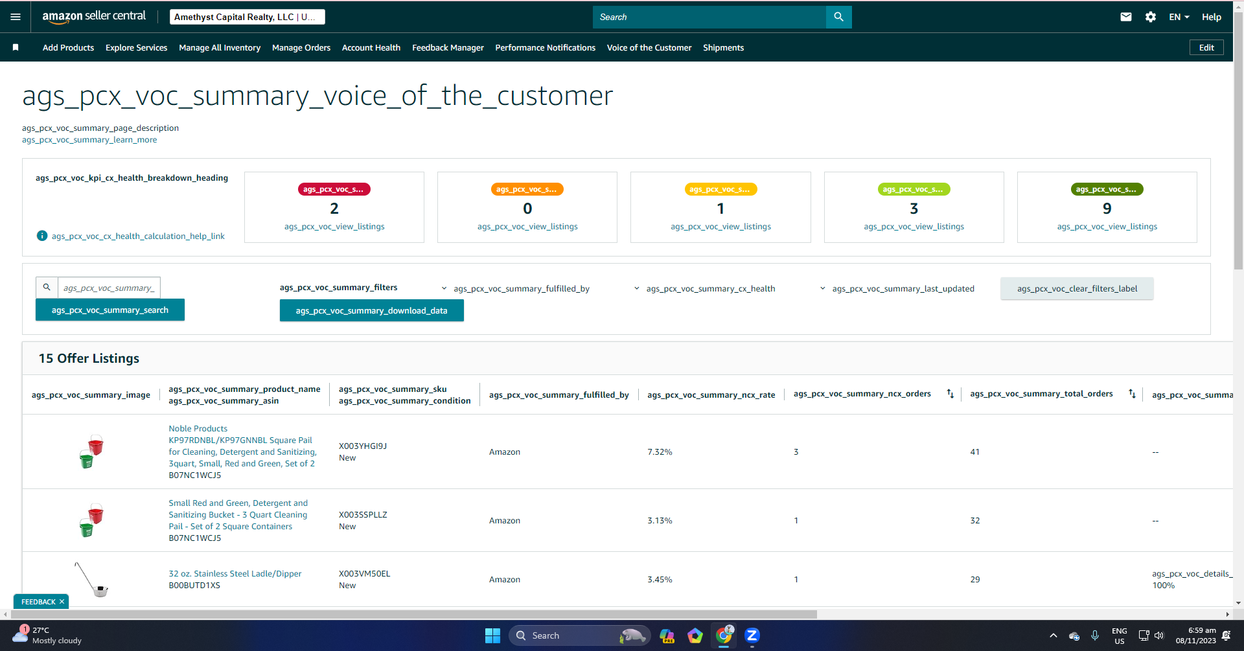Image resolution: width=1244 pixels, height=651 pixels.
Task: Expand the fulfilled_by filter dropdown
Action: [516, 288]
